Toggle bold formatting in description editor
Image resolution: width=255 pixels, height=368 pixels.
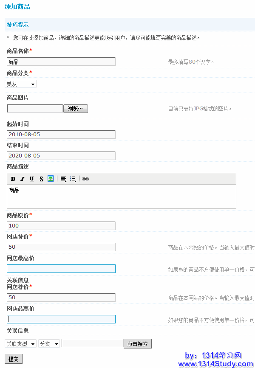tap(13, 179)
